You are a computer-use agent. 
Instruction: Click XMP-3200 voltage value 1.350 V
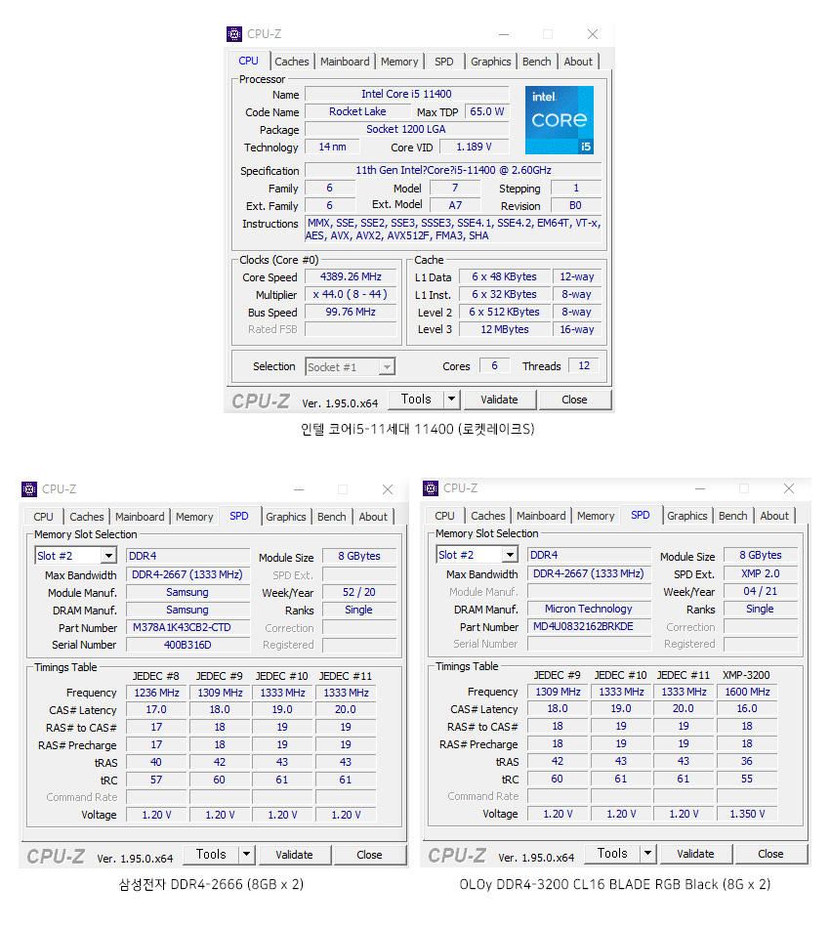[747, 815]
